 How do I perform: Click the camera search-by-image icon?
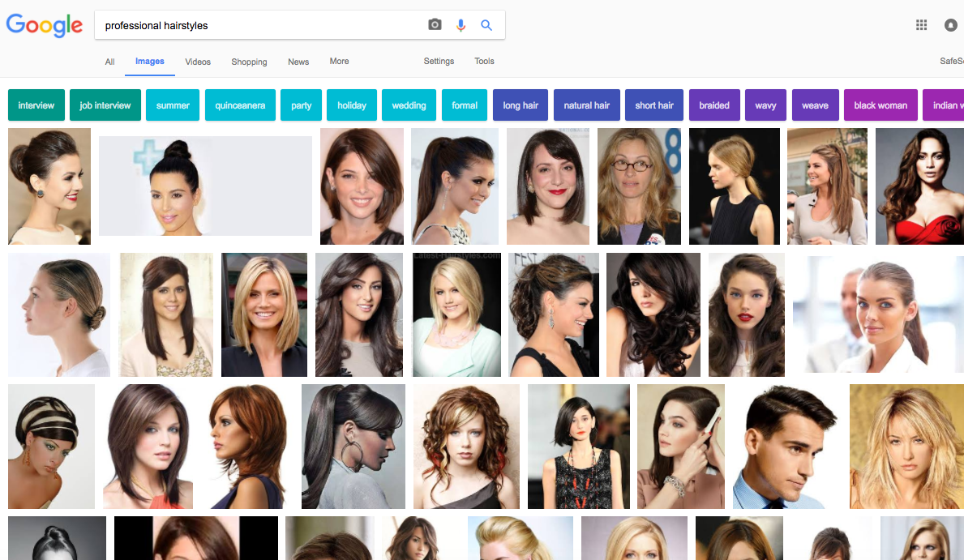pyautogui.click(x=435, y=25)
